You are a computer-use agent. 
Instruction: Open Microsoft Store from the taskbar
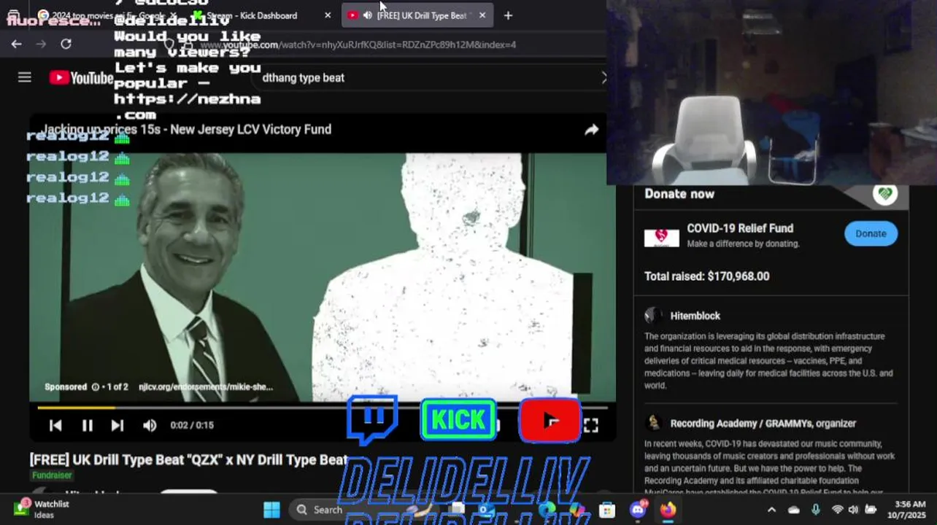(x=607, y=510)
